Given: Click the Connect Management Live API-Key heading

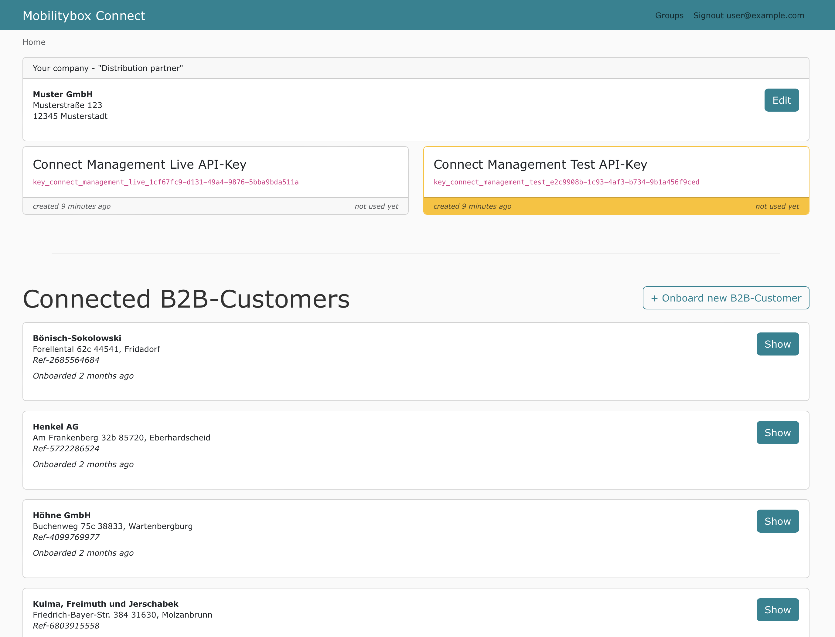Looking at the screenshot, I should pos(140,164).
